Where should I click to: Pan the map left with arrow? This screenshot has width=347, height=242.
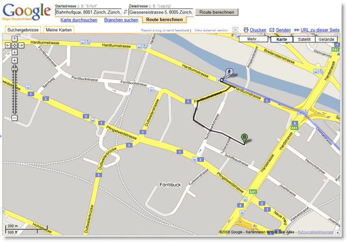[7, 45]
